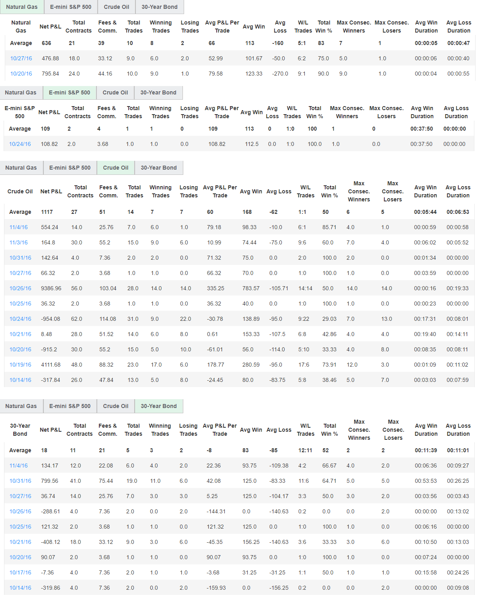Click the Total Win % column header
The image size is (480, 605).
330,191
